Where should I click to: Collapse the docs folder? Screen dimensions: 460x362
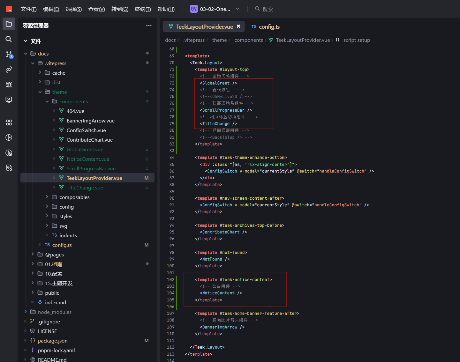26,54
